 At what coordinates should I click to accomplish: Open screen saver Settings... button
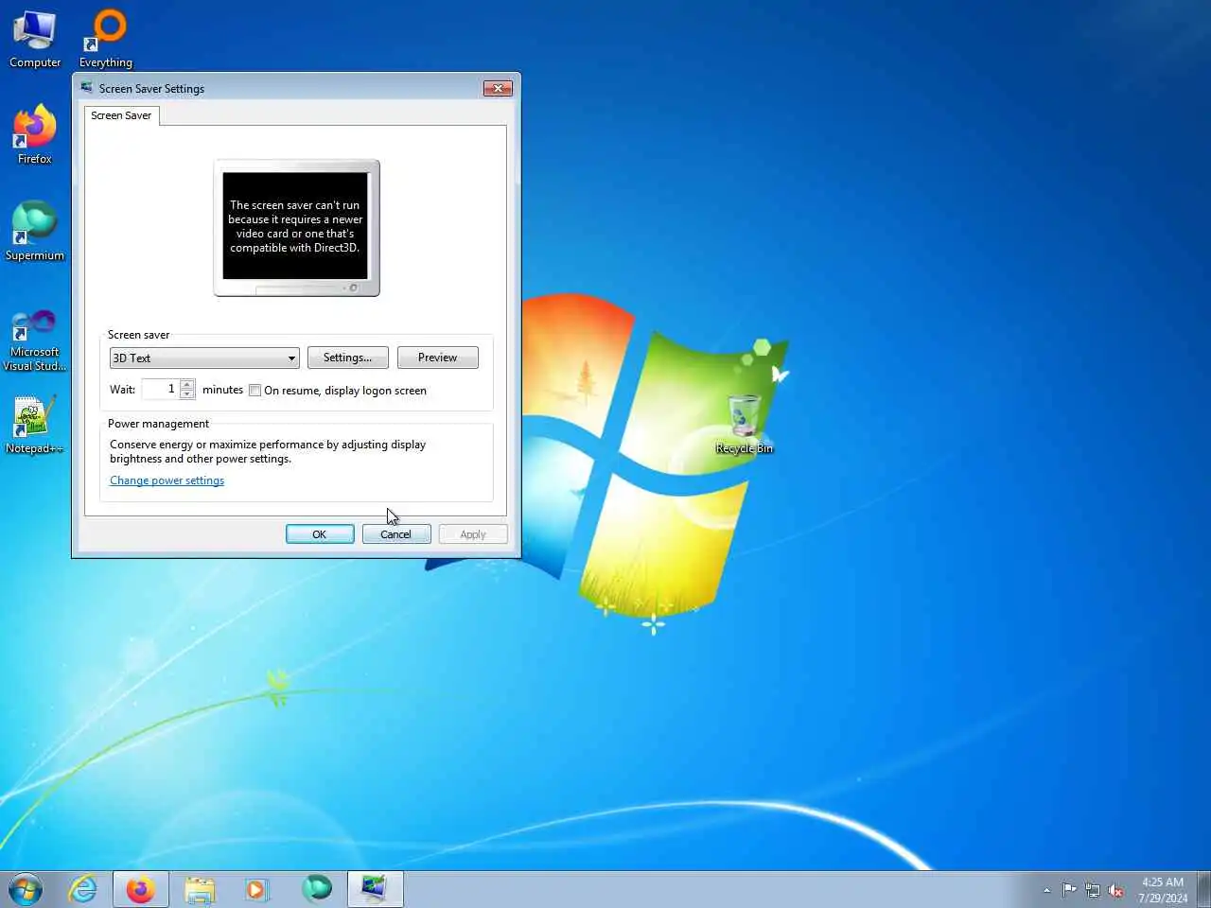348,358
